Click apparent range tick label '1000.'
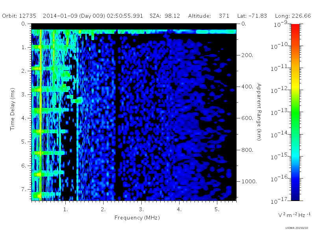Viewport: 315px width, 236px height. [249, 181]
